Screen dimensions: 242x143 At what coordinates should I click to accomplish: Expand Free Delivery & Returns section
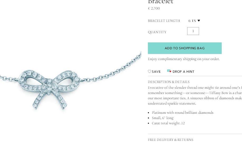[171, 140]
